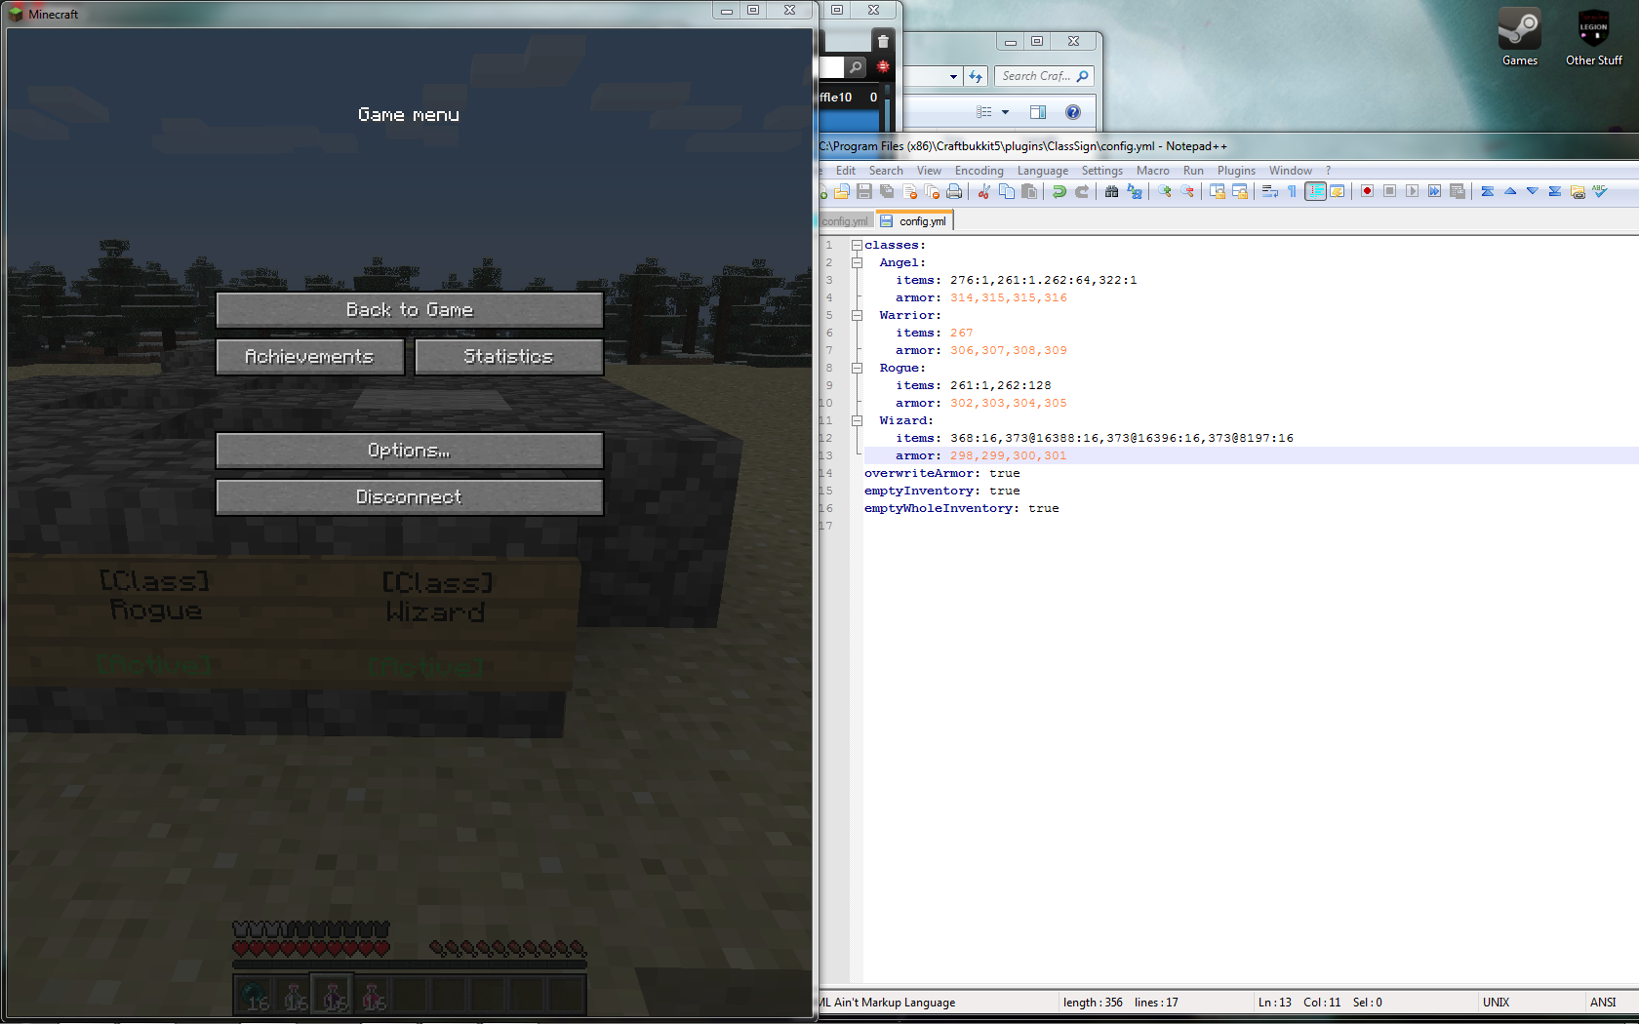Click the Print icon in toolbar

coord(954,191)
